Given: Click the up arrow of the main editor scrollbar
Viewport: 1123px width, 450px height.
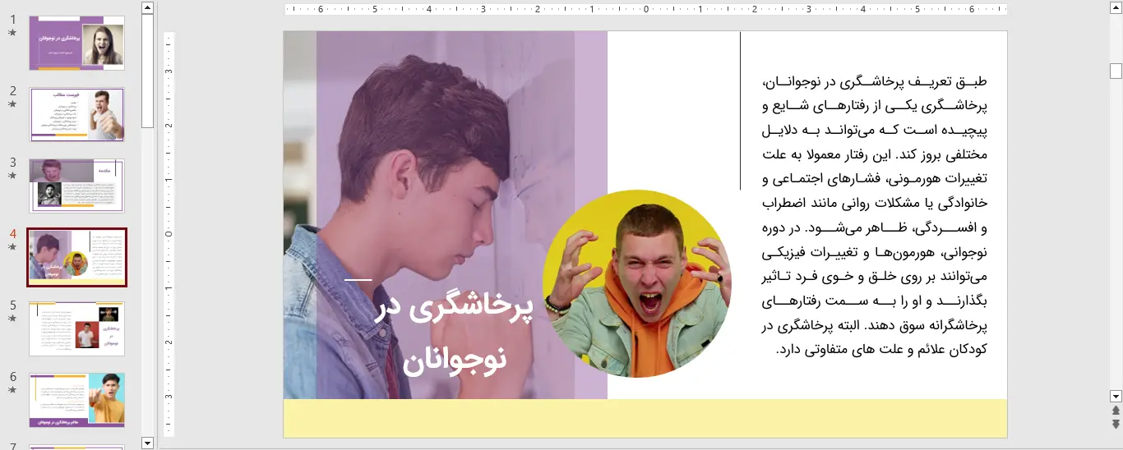Looking at the screenshot, I should coord(1116,8).
